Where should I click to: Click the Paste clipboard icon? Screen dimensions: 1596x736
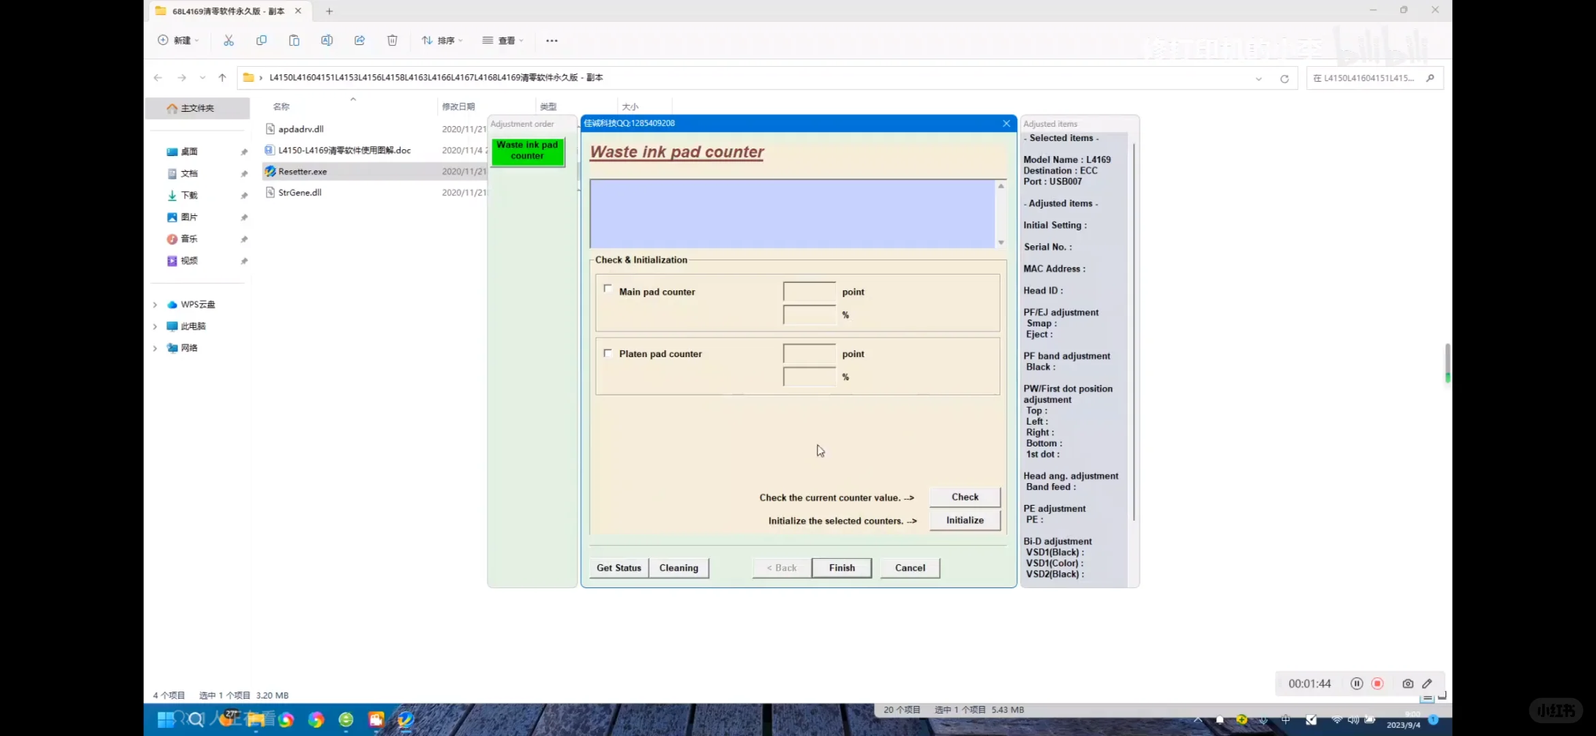click(x=294, y=40)
